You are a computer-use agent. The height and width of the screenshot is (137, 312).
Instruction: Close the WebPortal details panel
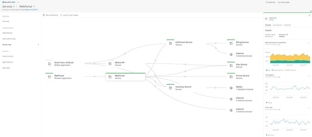(x=309, y=16)
